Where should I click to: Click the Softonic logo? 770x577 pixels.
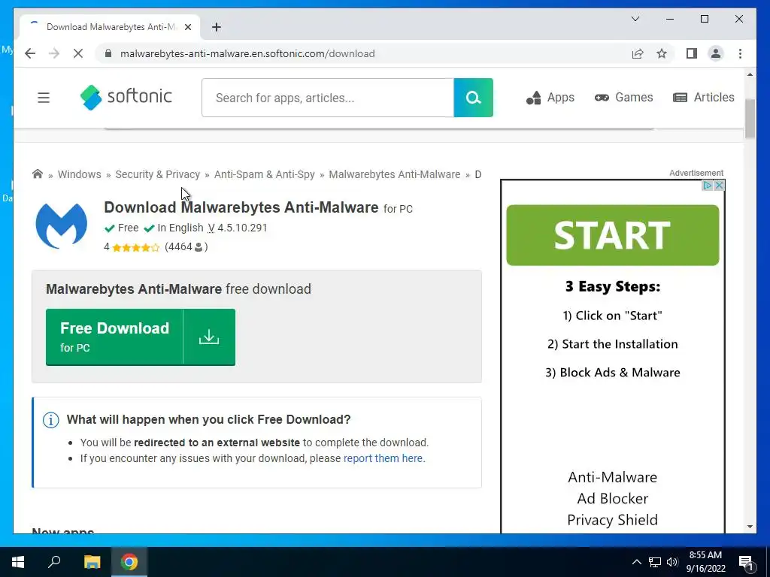pos(126,97)
